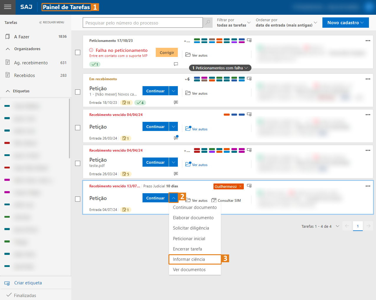Open the hamburger menu in the header
Image resolution: width=376 pixels, height=300 pixels.
pyautogui.click(x=8, y=7)
